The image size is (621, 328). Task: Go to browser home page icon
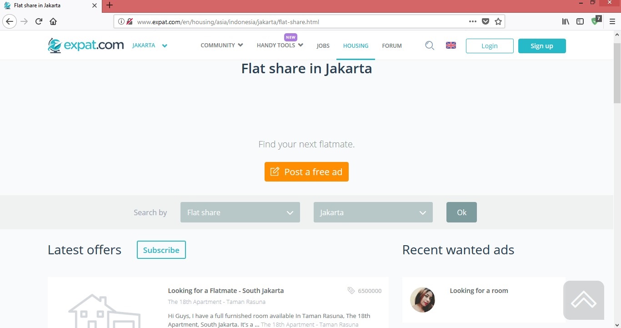coord(53,21)
